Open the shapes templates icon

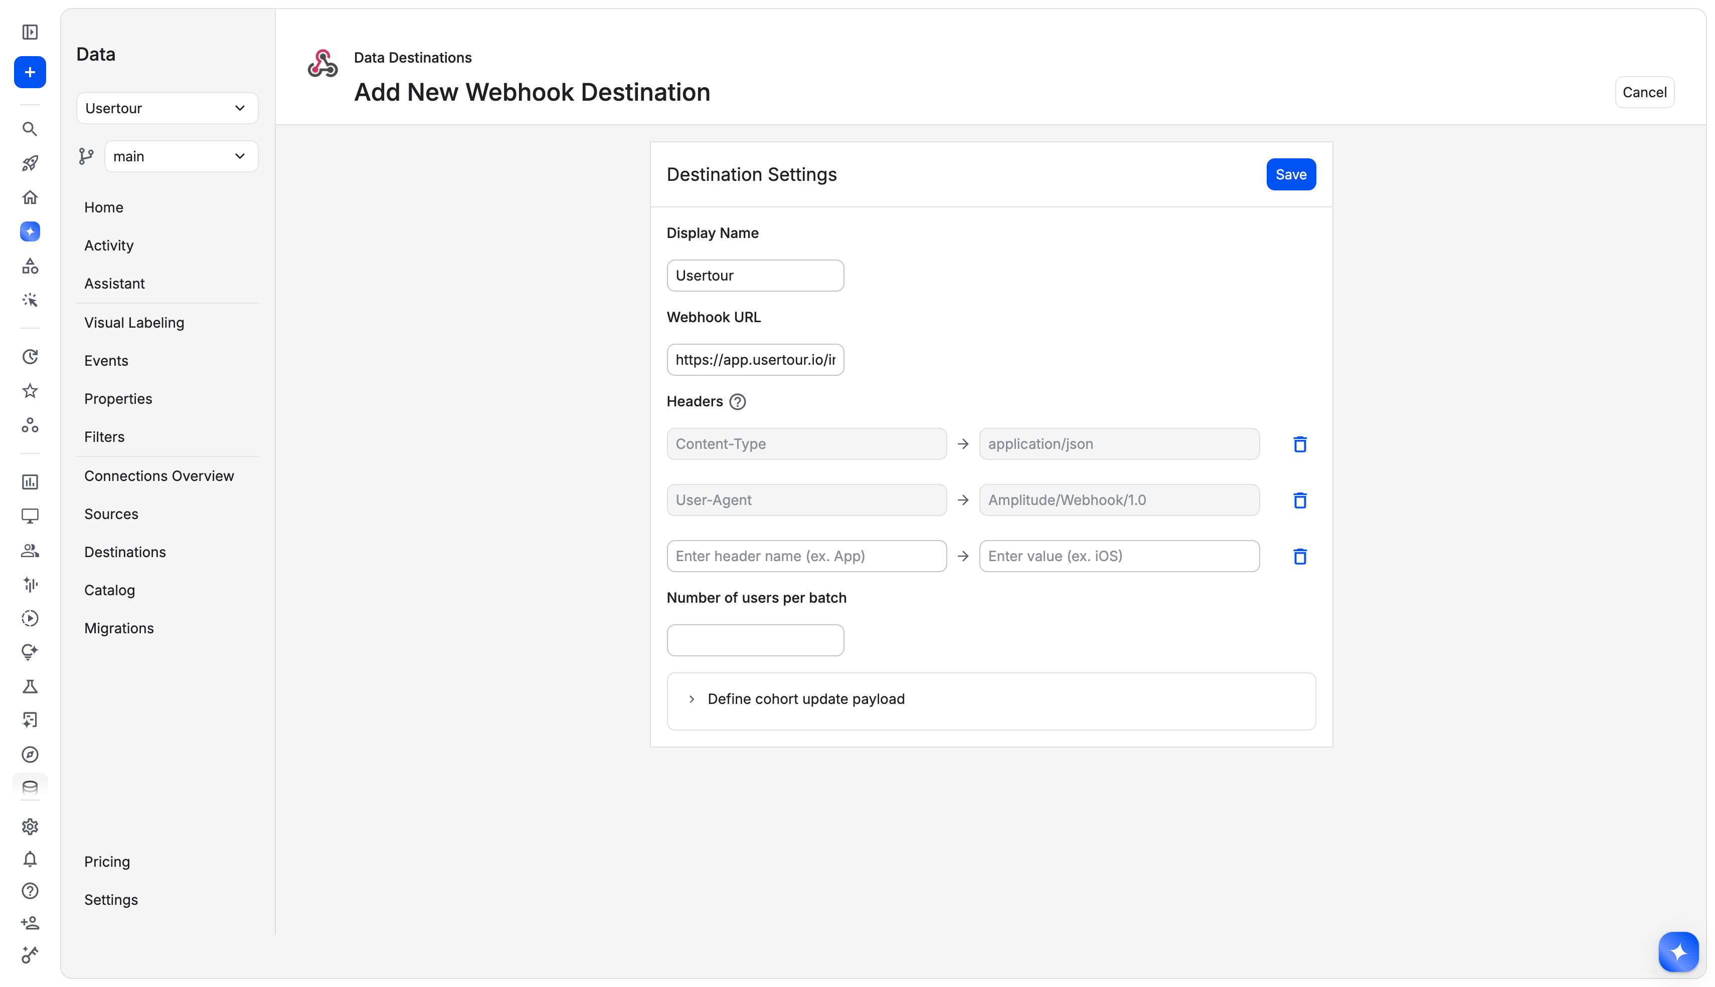click(x=30, y=266)
